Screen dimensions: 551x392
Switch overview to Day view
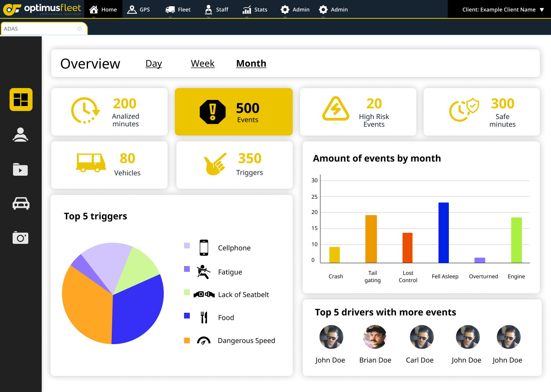coord(154,64)
